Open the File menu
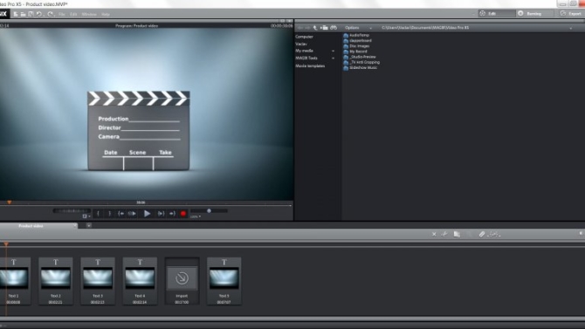The width and height of the screenshot is (585, 329). pos(62,14)
